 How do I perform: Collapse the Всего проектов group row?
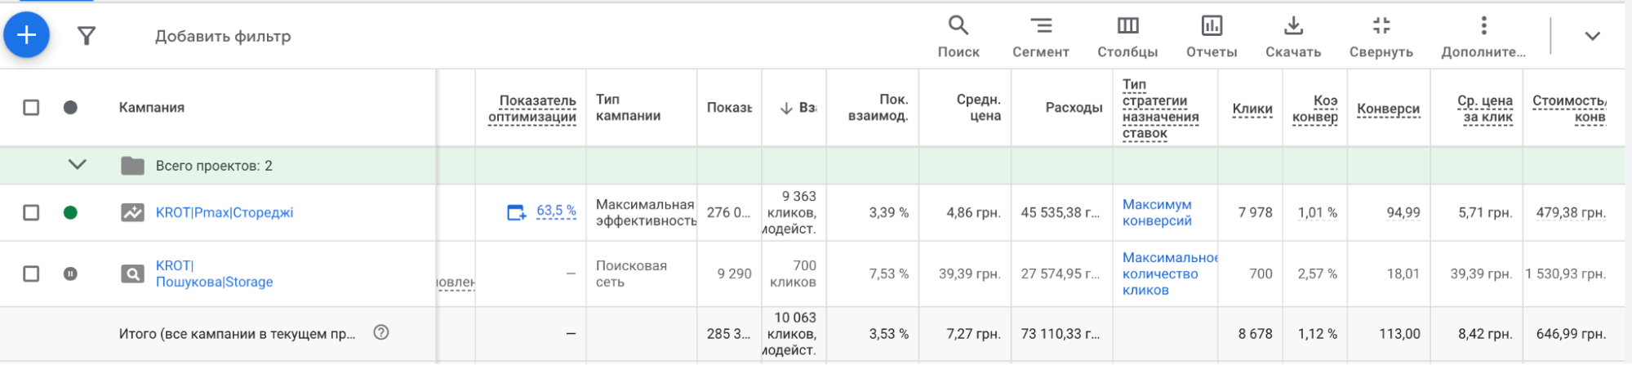(78, 165)
